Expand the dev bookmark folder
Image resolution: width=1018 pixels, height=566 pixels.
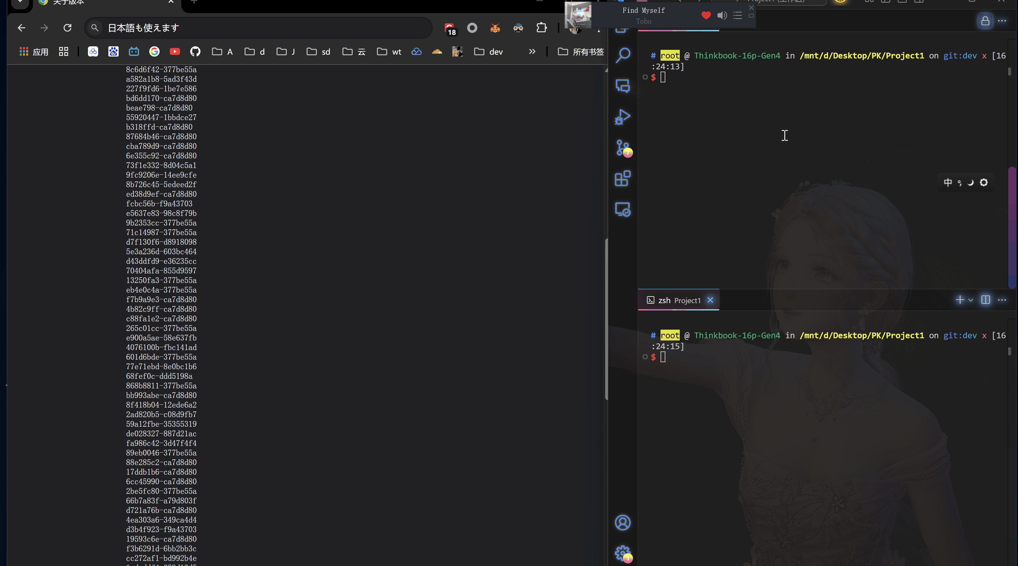[x=489, y=52]
